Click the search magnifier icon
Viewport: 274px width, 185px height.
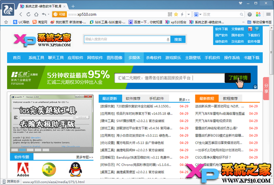pos(242,15)
